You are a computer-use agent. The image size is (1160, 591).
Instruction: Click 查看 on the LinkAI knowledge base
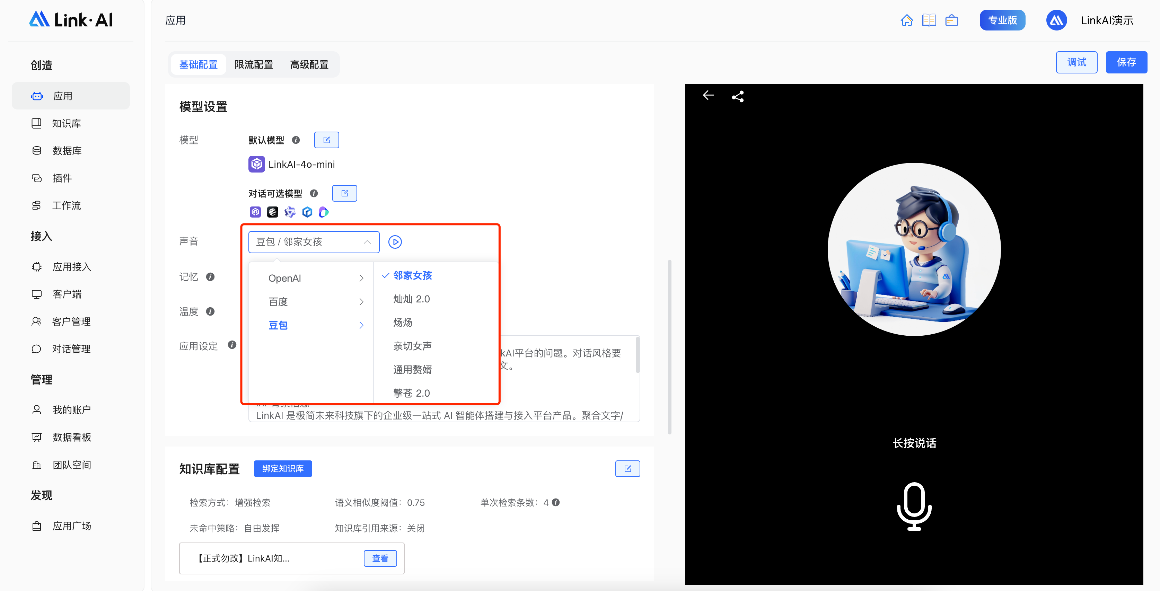point(380,558)
